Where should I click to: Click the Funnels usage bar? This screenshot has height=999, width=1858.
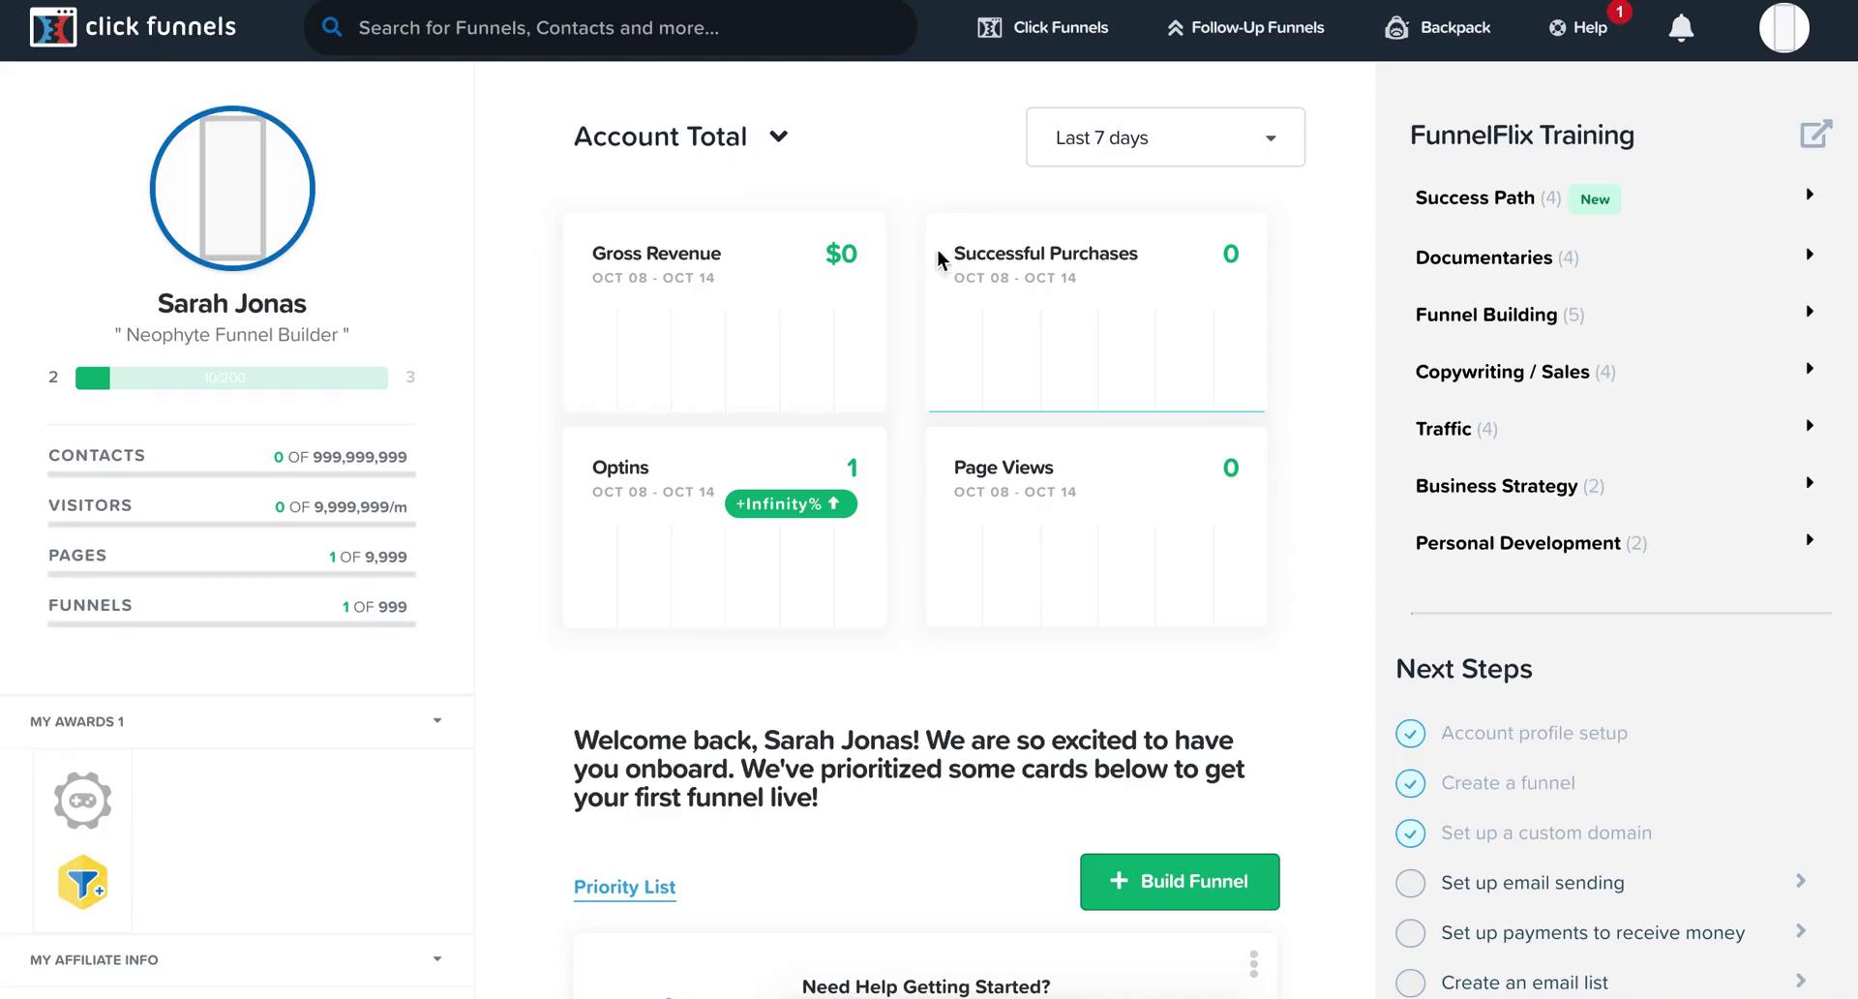coord(232,624)
